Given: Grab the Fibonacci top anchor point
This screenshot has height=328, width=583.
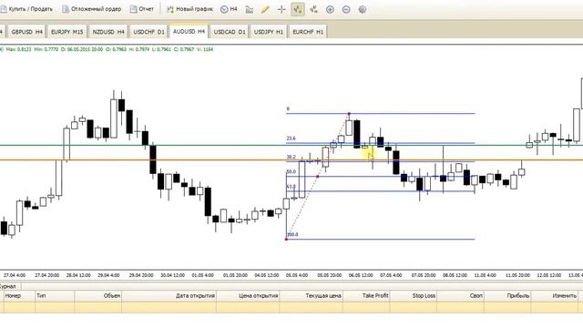Looking at the screenshot, I should (349, 113).
